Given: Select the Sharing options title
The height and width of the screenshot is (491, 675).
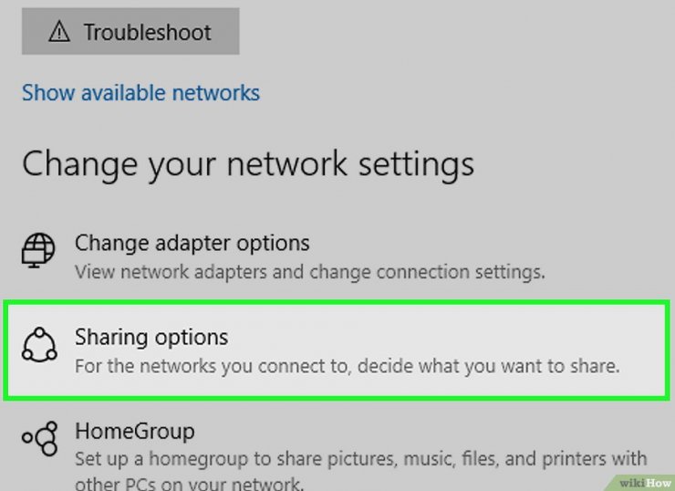Looking at the screenshot, I should pyautogui.click(x=151, y=338).
